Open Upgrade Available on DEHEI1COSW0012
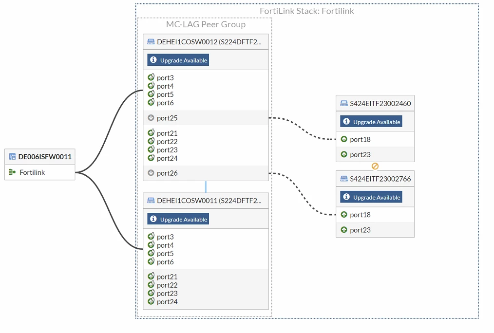Image resolution: width=494 pixels, height=333 pixels. click(178, 60)
